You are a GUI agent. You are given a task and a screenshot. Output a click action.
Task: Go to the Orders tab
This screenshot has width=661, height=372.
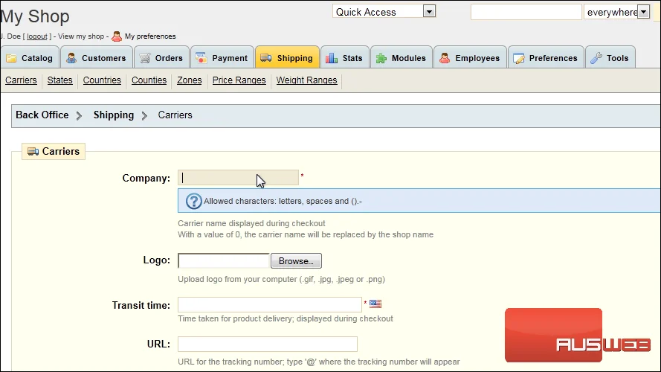[161, 57]
